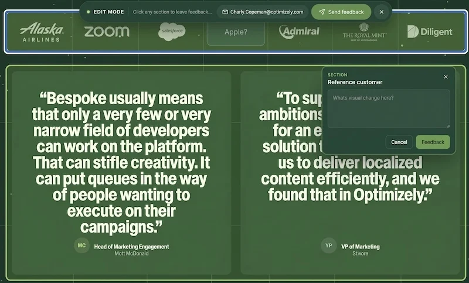
Task: Close the Reference customer feedback popup
Action: point(446,77)
